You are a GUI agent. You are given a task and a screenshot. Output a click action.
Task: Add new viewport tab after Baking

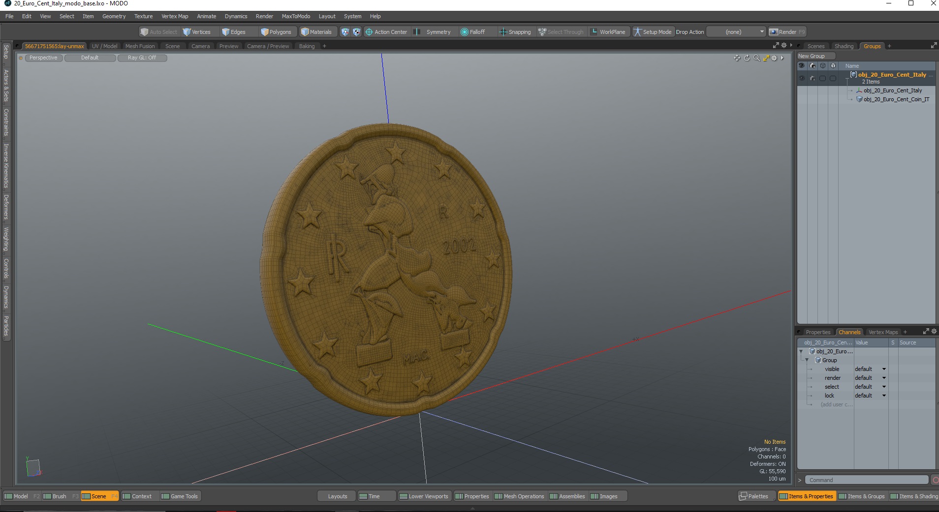tap(324, 46)
